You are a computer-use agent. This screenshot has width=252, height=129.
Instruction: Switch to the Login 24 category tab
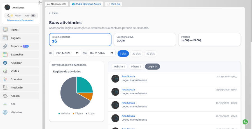[x=153, y=67]
